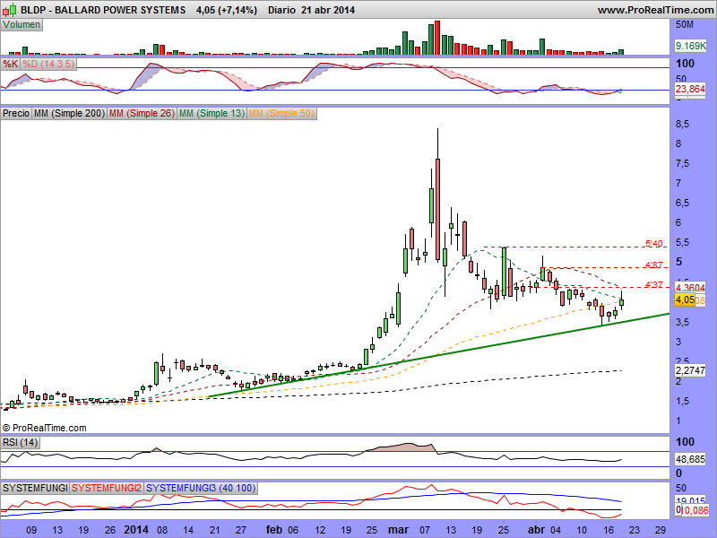Image resolution: width=717 pixels, height=538 pixels.
Task: Select the MM (Simple 200) moving average label
Action: [69, 113]
